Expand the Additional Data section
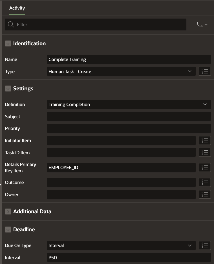This screenshot has width=214, height=264. pos(8,212)
